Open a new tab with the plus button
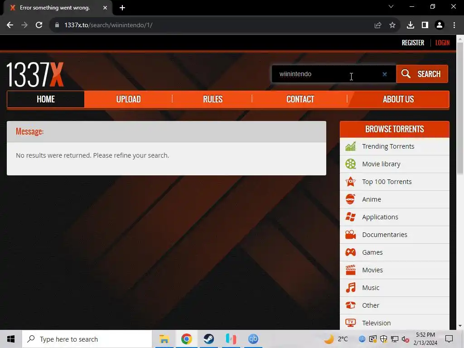This screenshot has width=464, height=348. [x=122, y=8]
